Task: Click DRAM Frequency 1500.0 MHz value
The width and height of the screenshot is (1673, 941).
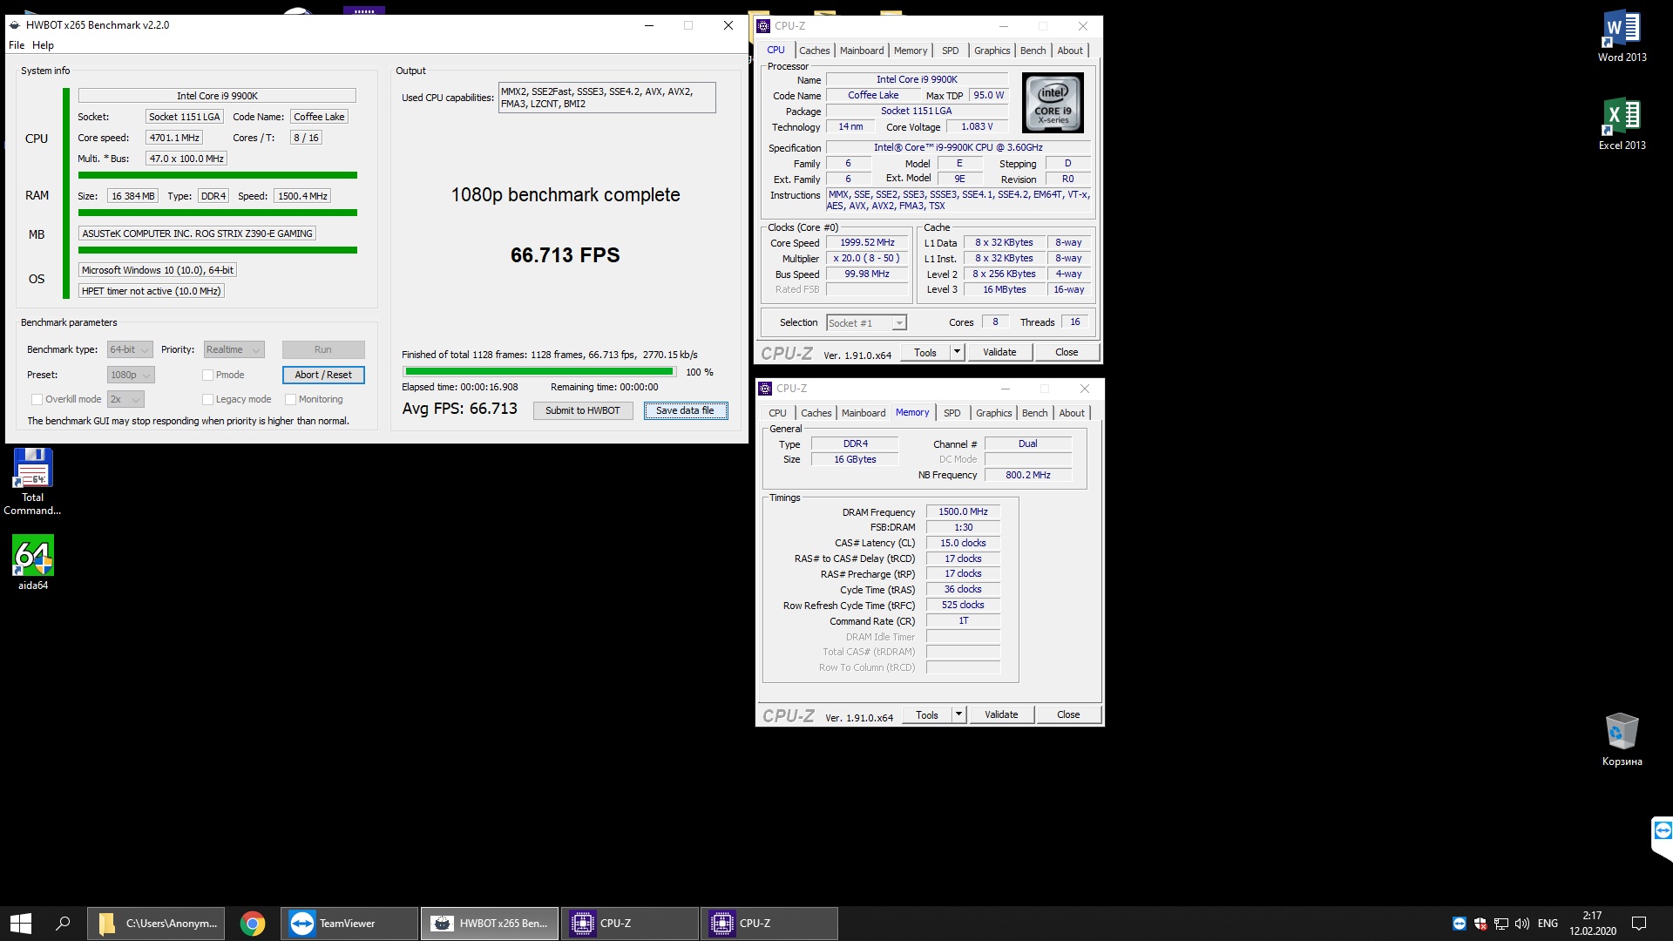Action: click(x=963, y=512)
